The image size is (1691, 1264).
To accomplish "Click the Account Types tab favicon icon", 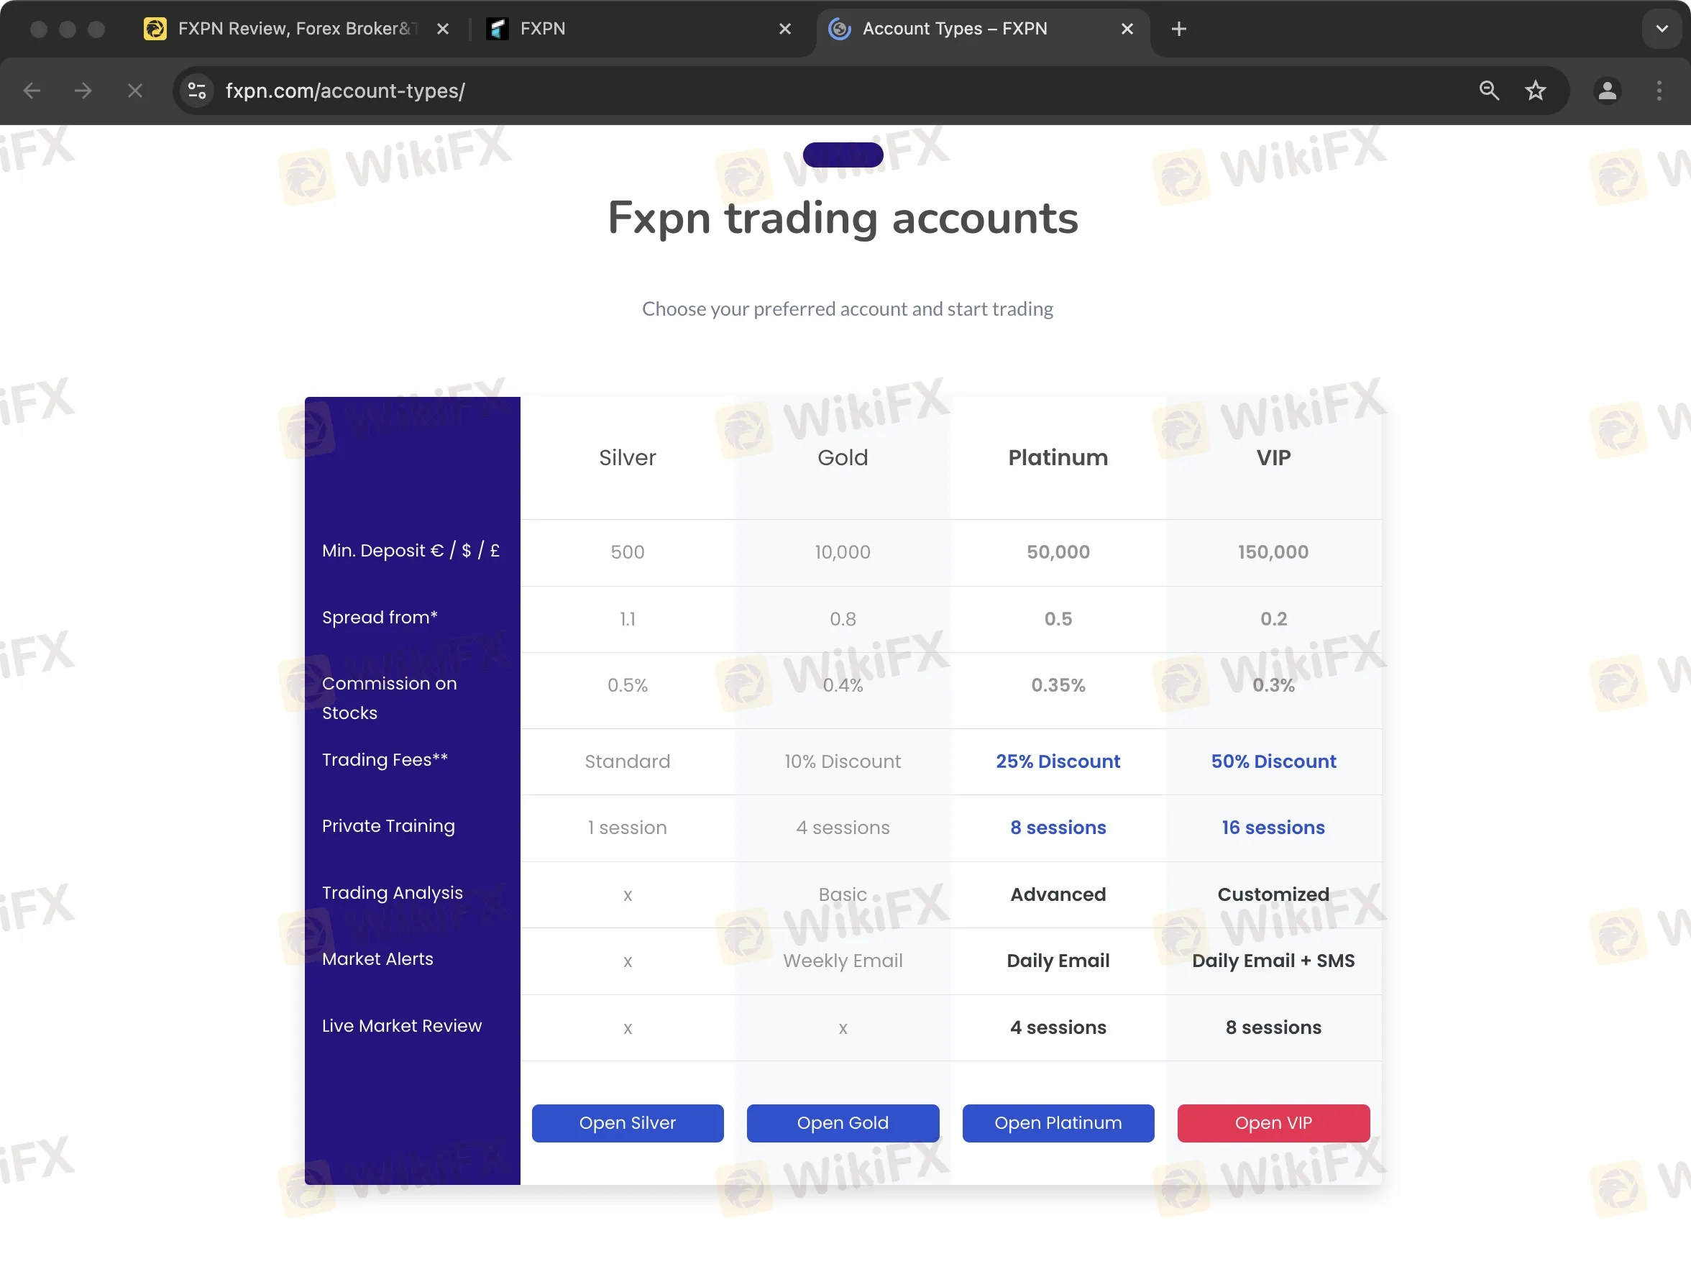I will [x=839, y=28].
